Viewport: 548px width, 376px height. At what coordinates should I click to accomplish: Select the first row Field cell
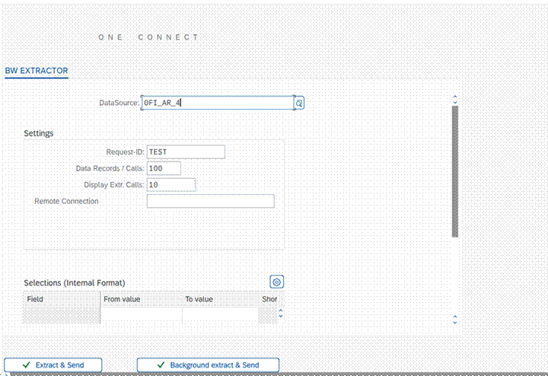(x=62, y=314)
